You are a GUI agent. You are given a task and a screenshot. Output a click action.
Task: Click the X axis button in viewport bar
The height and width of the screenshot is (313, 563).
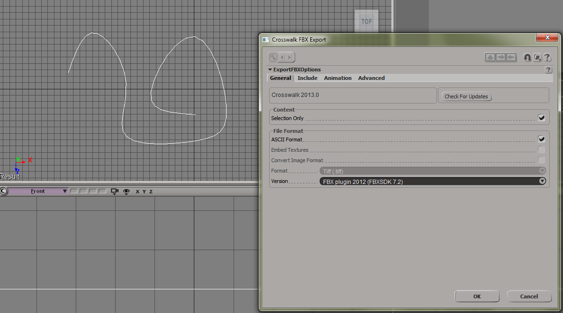pyautogui.click(x=138, y=191)
